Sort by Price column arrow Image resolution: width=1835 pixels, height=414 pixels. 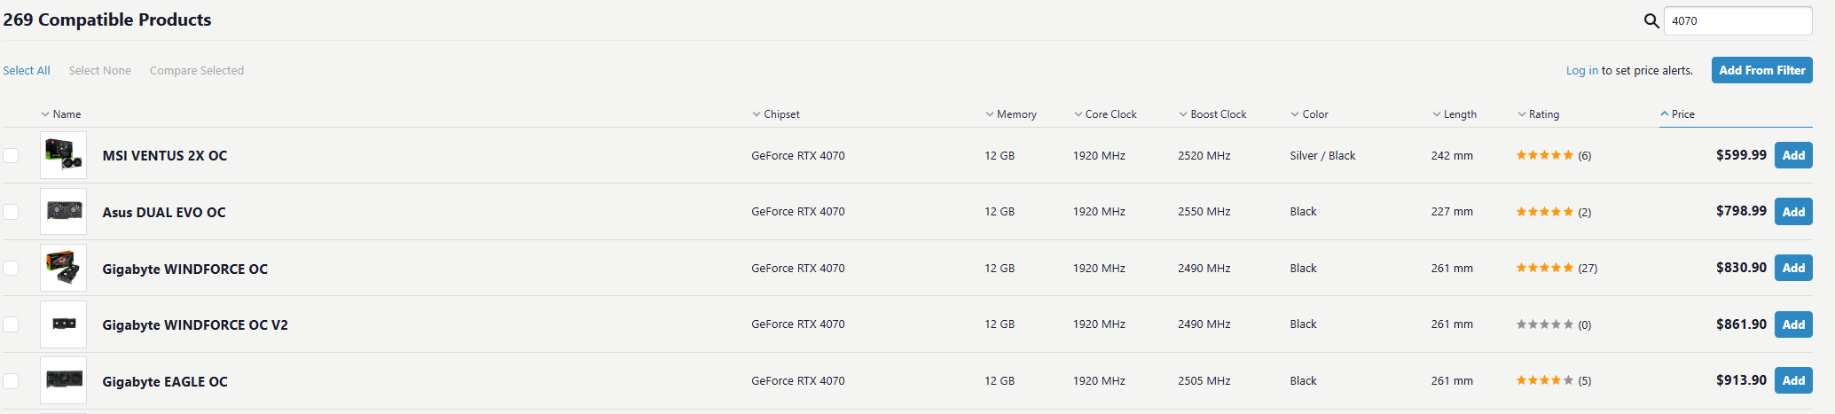click(1665, 114)
